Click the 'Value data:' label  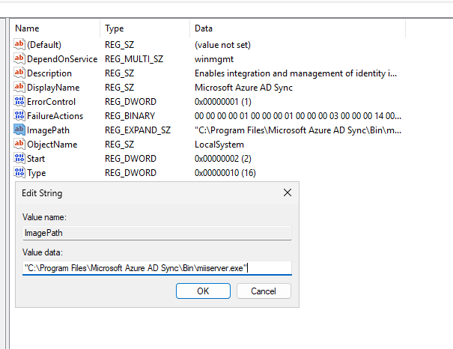tap(43, 252)
